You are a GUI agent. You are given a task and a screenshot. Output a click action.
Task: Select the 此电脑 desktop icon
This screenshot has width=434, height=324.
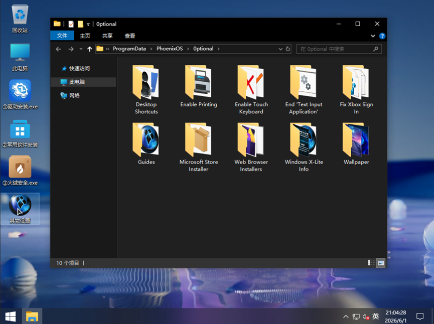click(x=20, y=57)
